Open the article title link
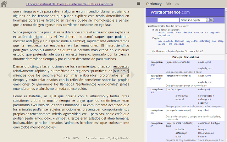 coord(70,4)
